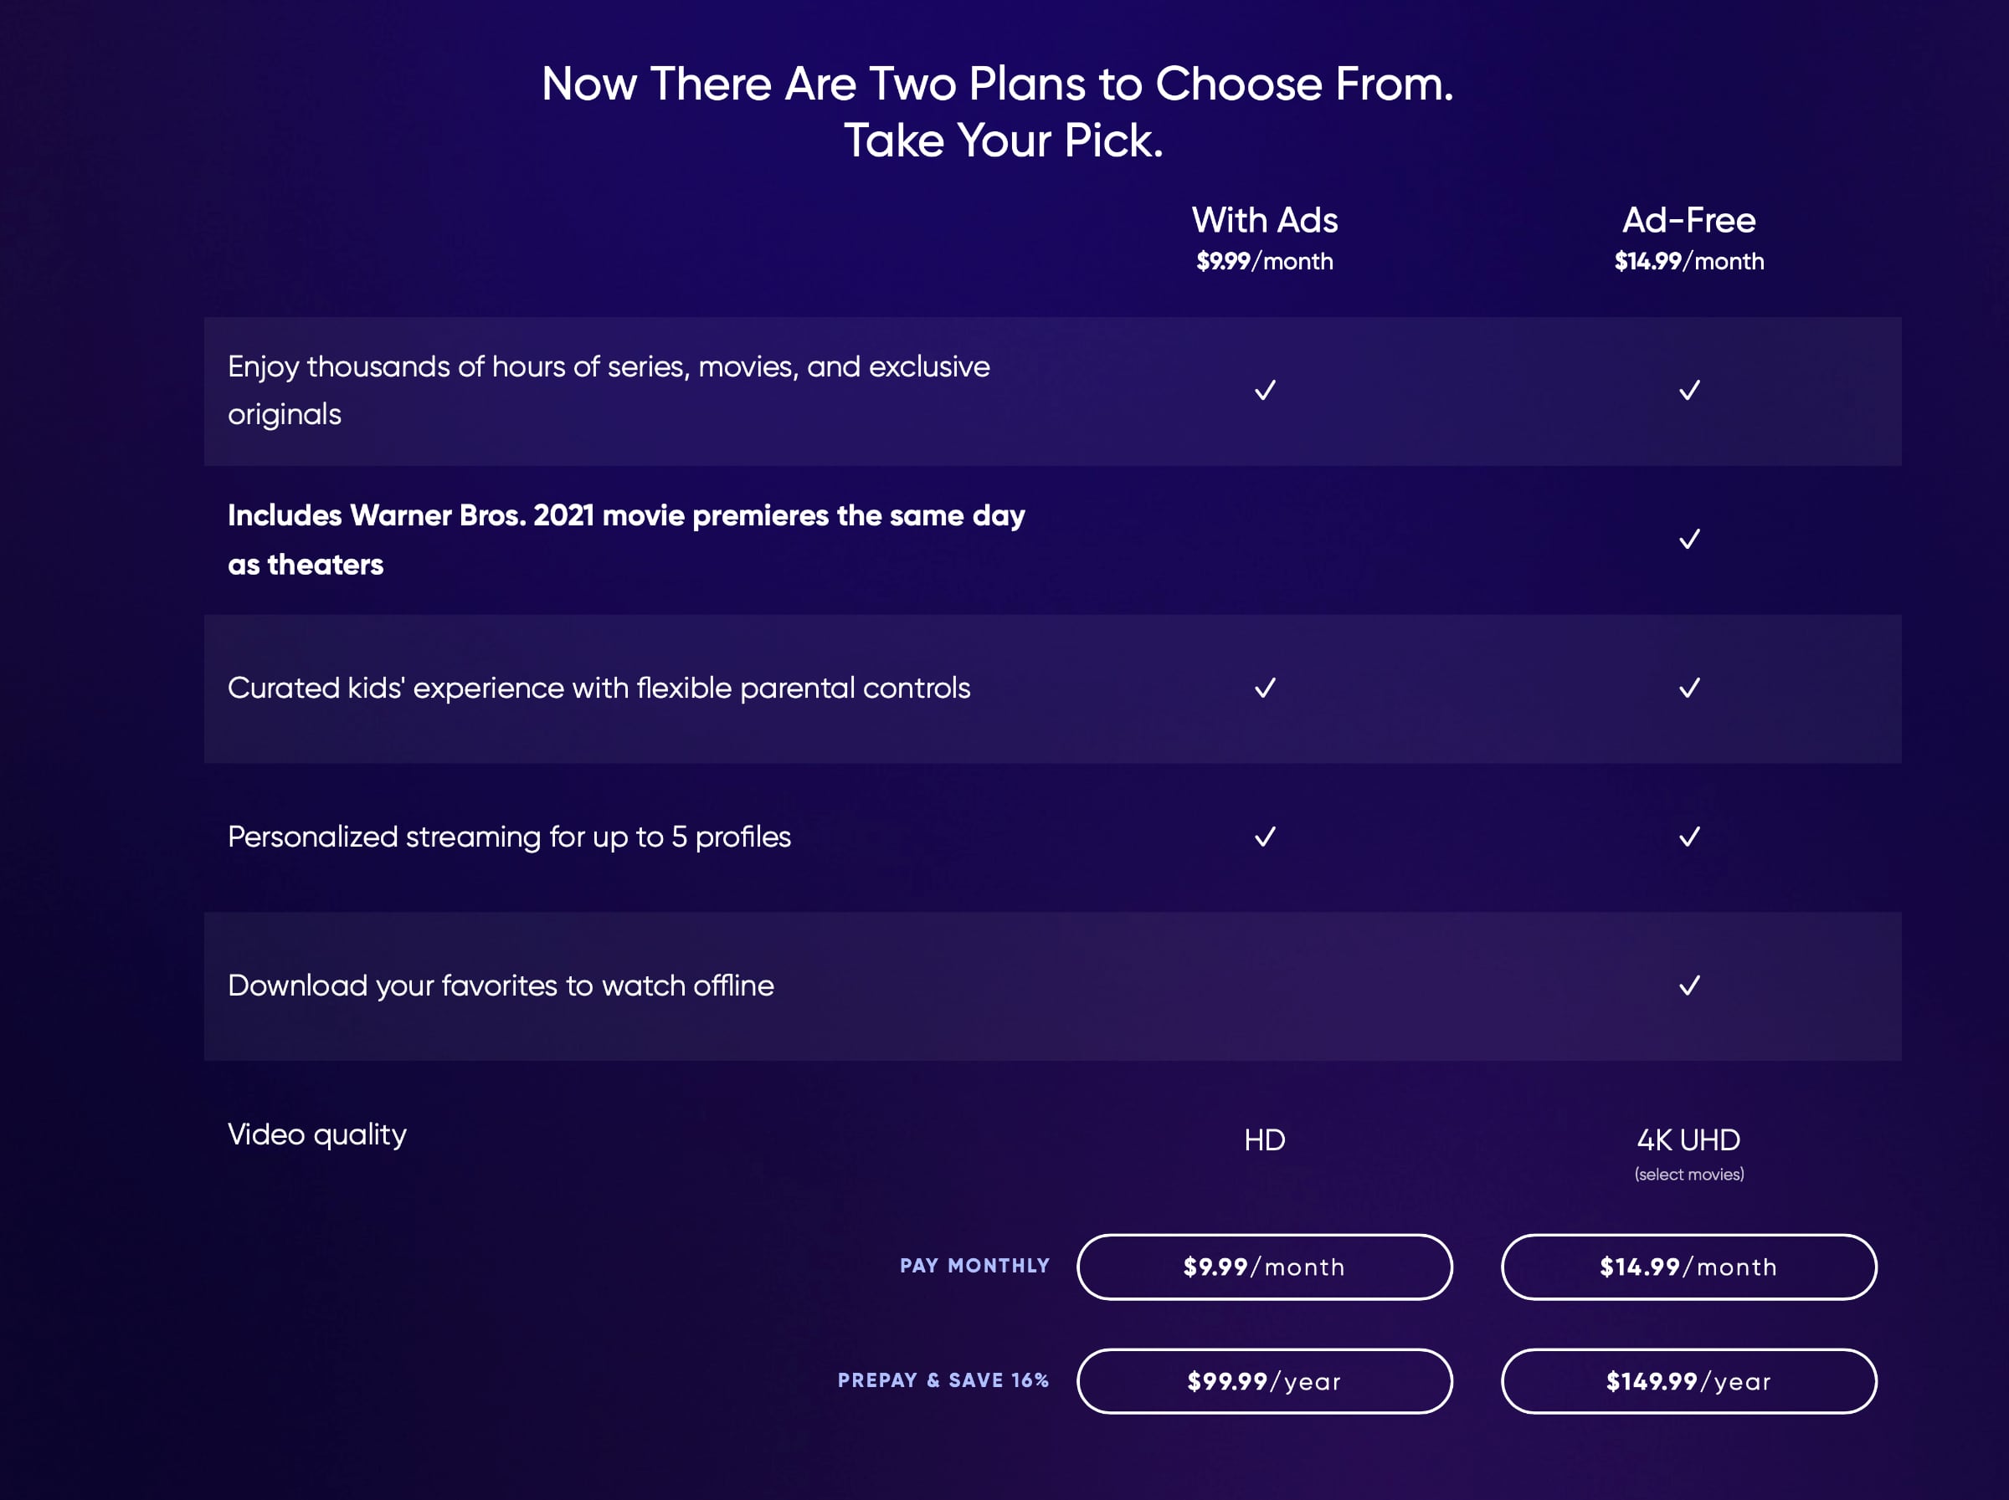The width and height of the screenshot is (2009, 1500).
Task: Click With Ads checkmark for thousands of hours
Action: [1264, 390]
